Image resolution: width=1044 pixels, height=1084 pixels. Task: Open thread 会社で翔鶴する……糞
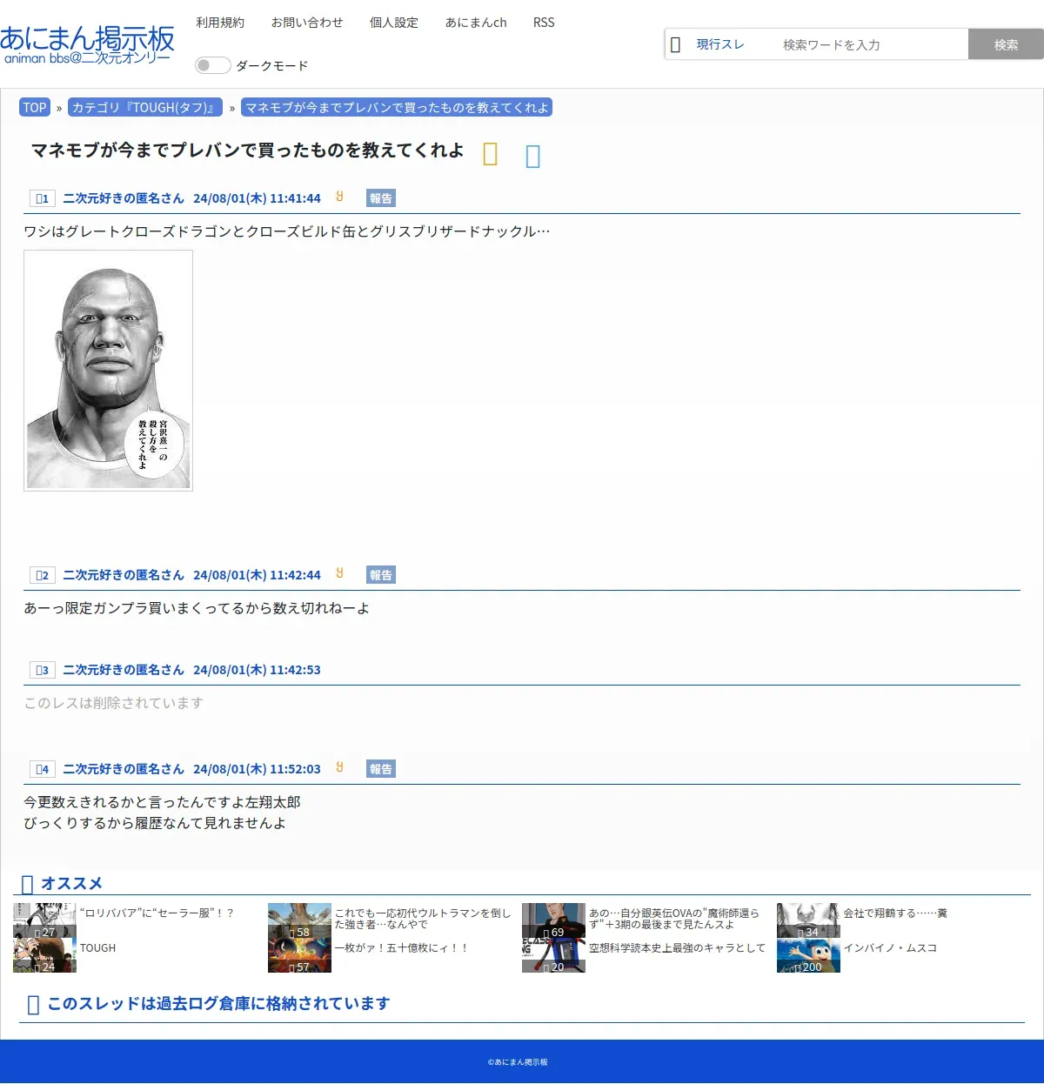tap(895, 913)
